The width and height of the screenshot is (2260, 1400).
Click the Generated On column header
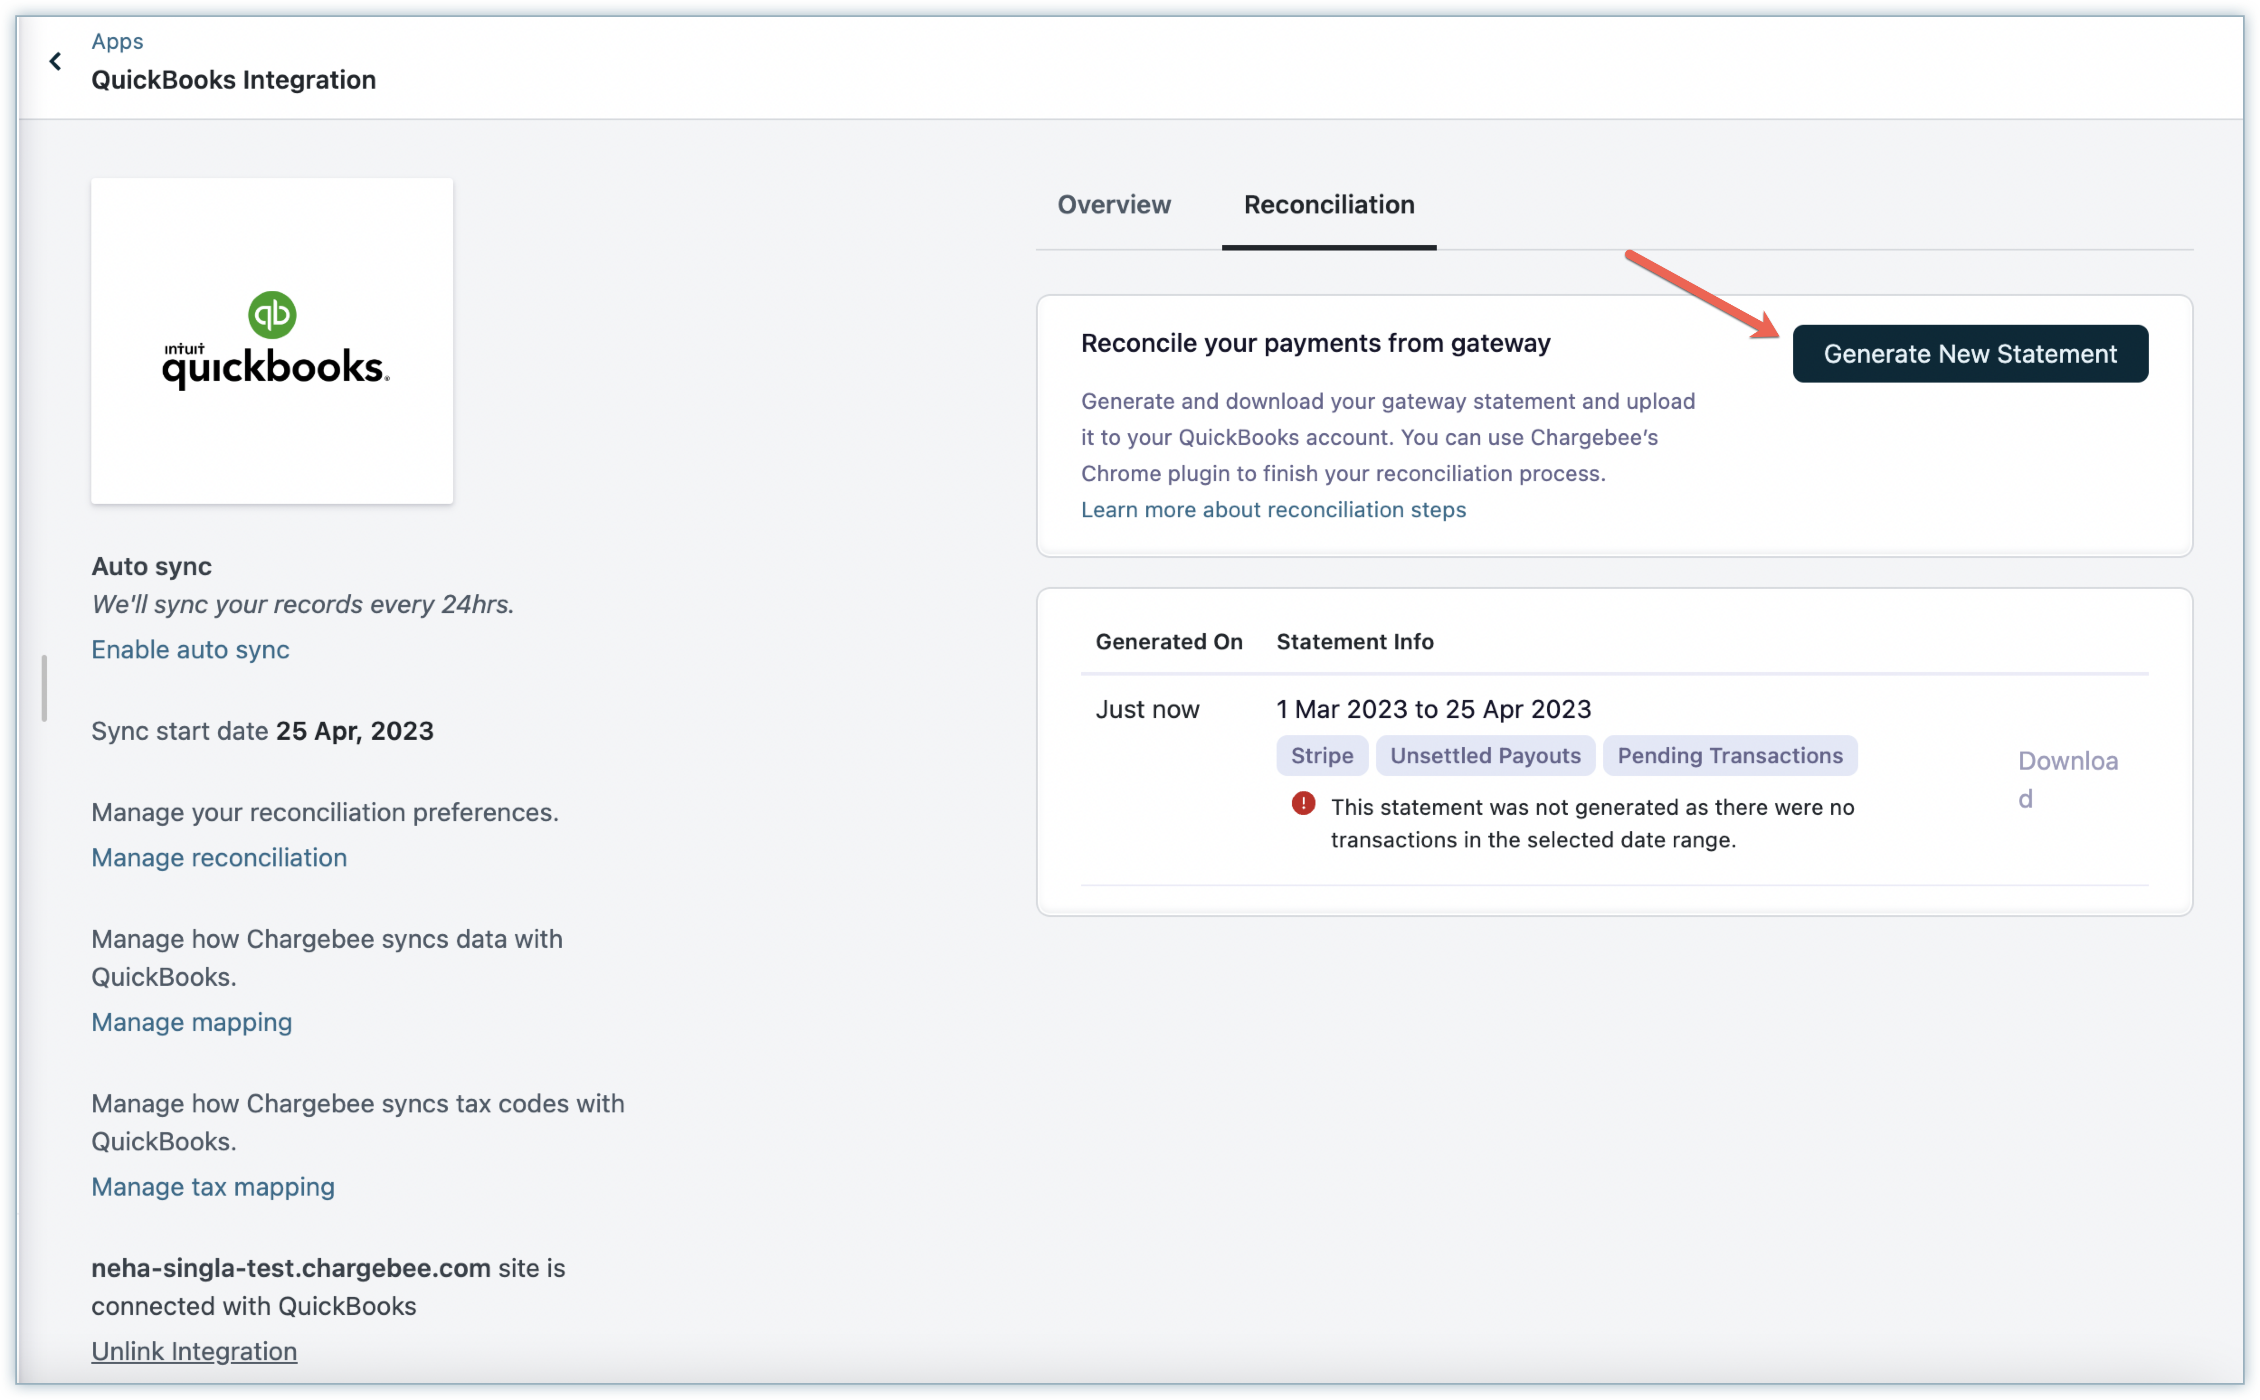click(1168, 642)
